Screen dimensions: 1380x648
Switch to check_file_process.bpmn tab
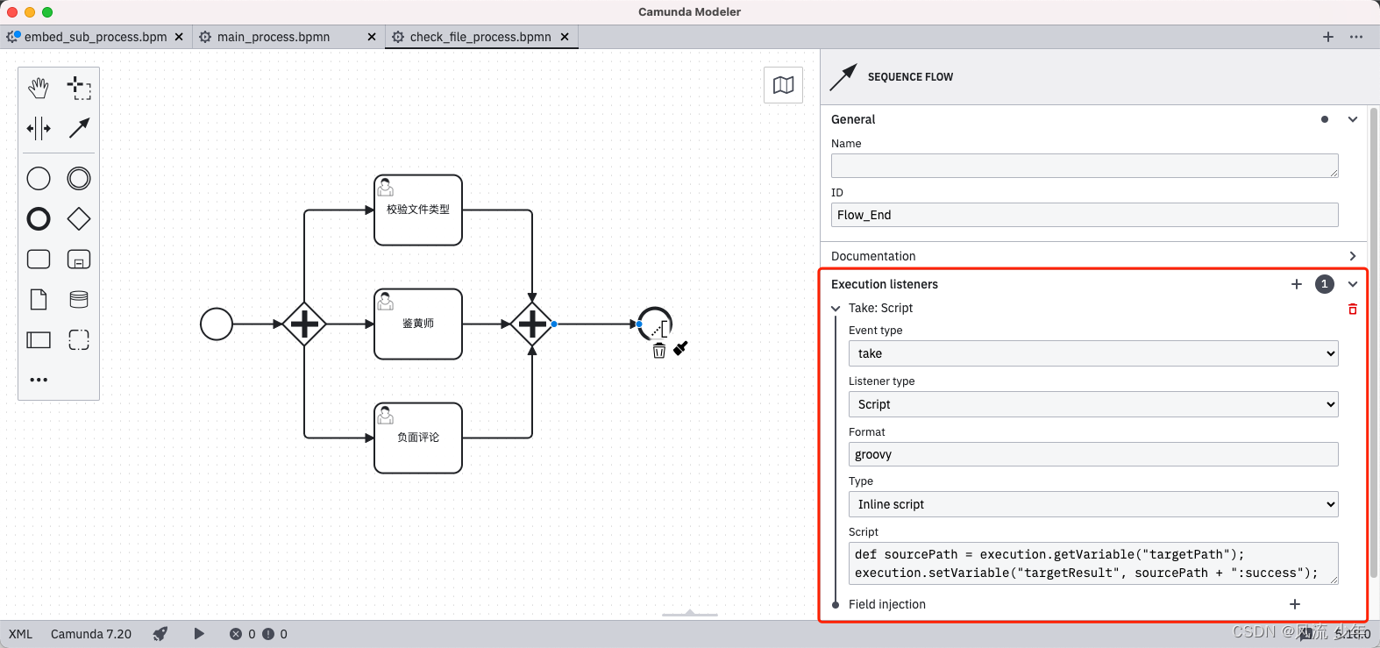coord(480,37)
